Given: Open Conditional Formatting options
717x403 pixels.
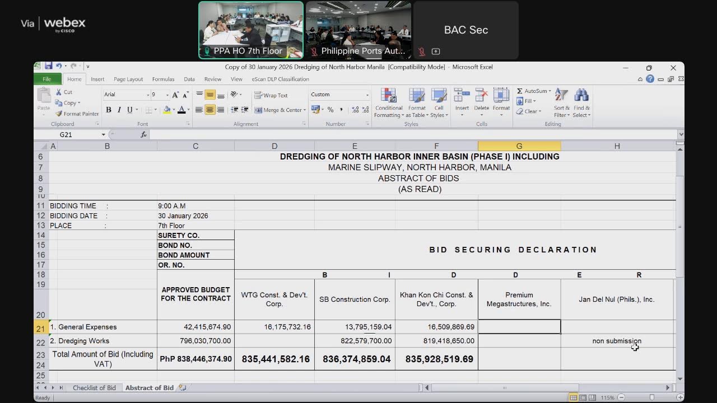Looking at the screenshot, I should [389, 102].
